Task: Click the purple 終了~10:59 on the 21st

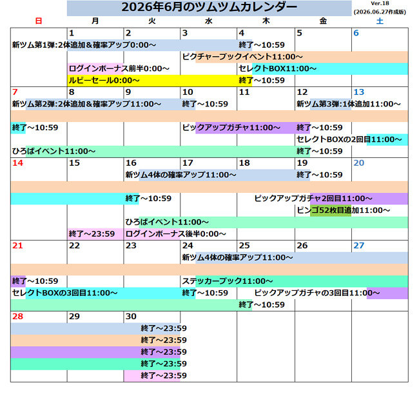Action: click(35, 281)
